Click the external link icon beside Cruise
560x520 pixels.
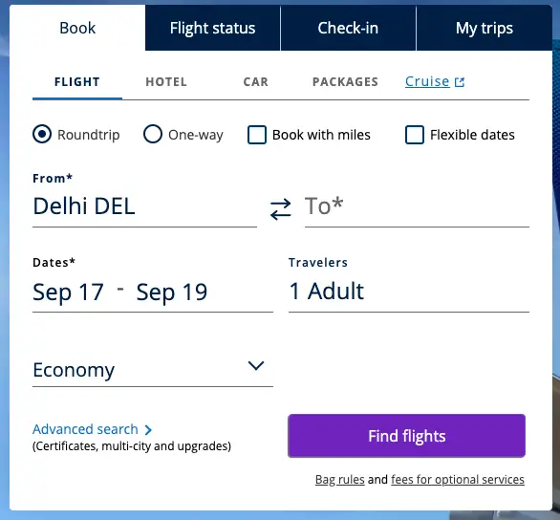click(460, 82)
